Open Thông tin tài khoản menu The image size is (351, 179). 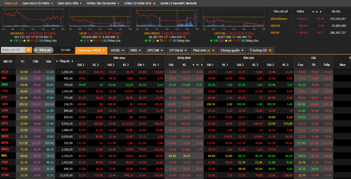pyautogui.click(x=103, y=4)
